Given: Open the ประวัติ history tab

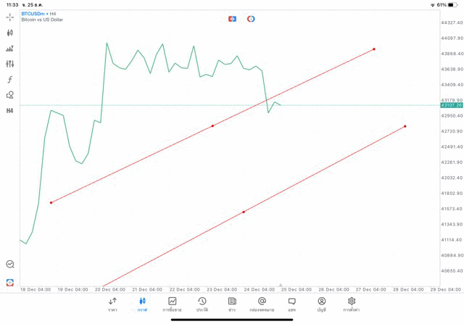Looking at the screenshot, I should click(202, 304).
